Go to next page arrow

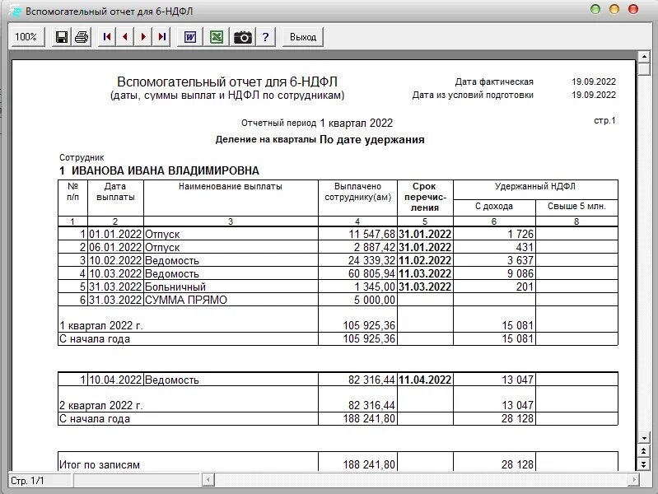[143, 37]
